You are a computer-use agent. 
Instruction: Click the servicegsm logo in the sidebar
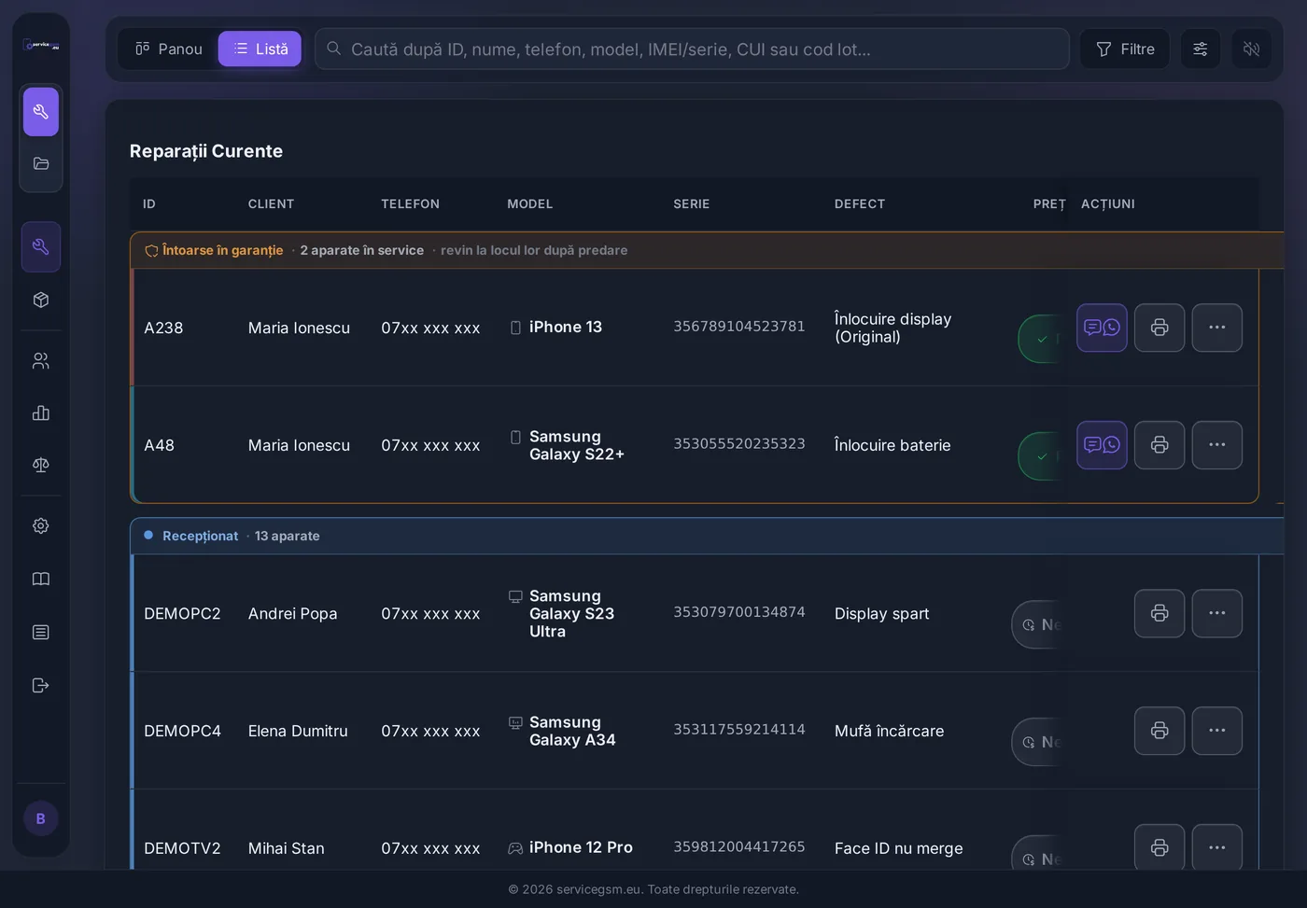pyautogui.click(x=41, y=45)
